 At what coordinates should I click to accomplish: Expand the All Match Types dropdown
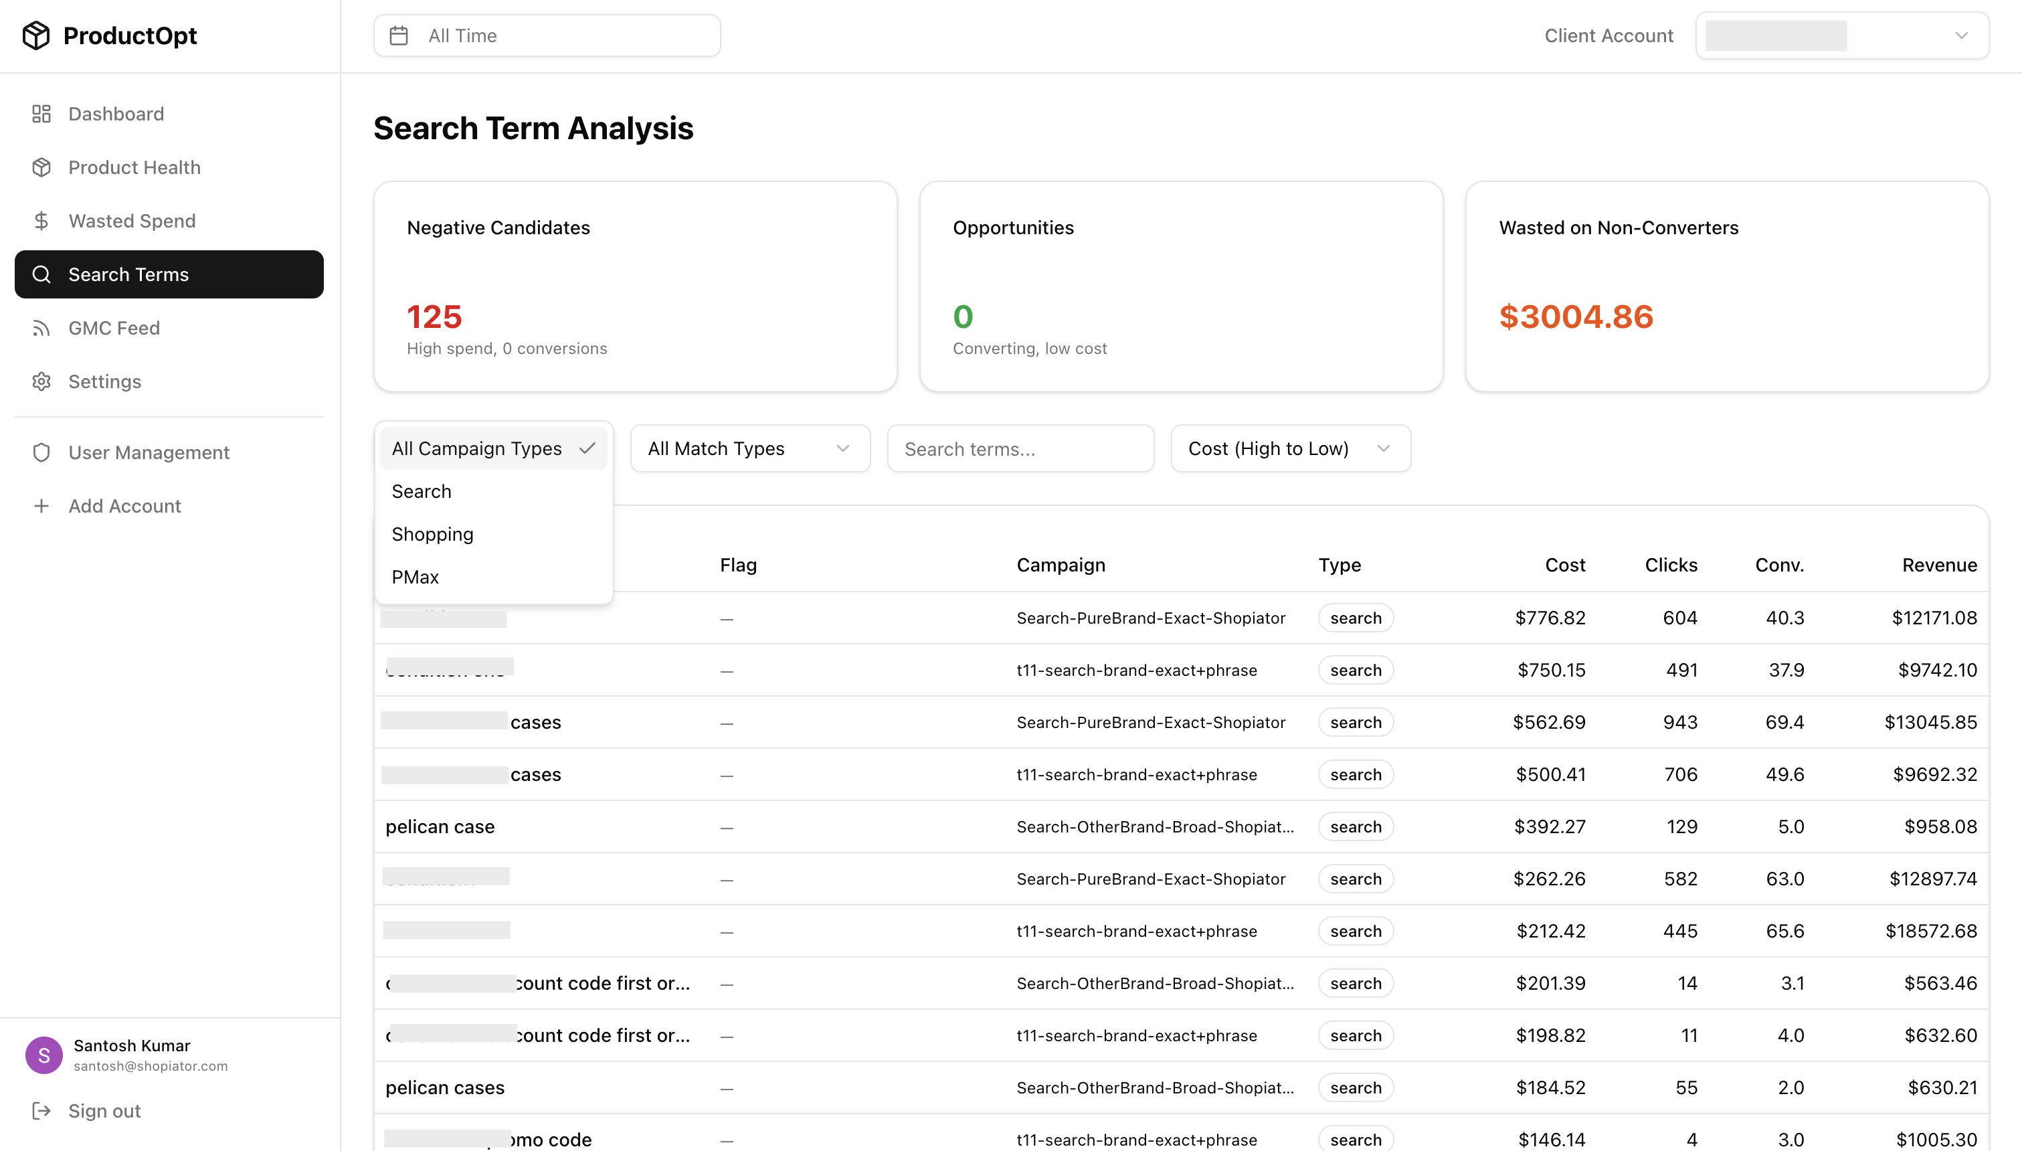749,448
